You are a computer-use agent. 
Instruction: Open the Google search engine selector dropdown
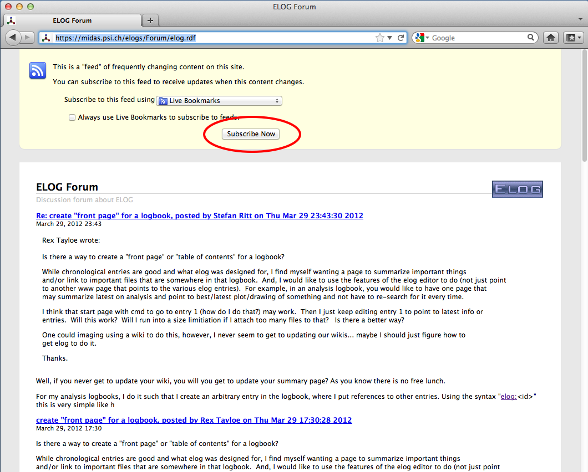pos(420,38)
